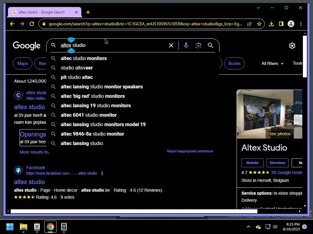Screen dimensions: 313x234
Task: Open Windows Start menu
Action: (x=10, y=227)
